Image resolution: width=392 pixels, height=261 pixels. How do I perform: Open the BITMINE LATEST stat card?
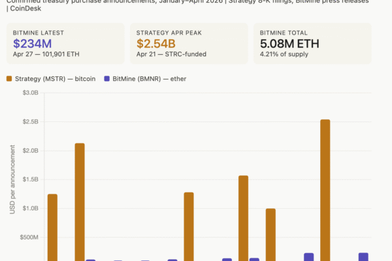point(65,43)
